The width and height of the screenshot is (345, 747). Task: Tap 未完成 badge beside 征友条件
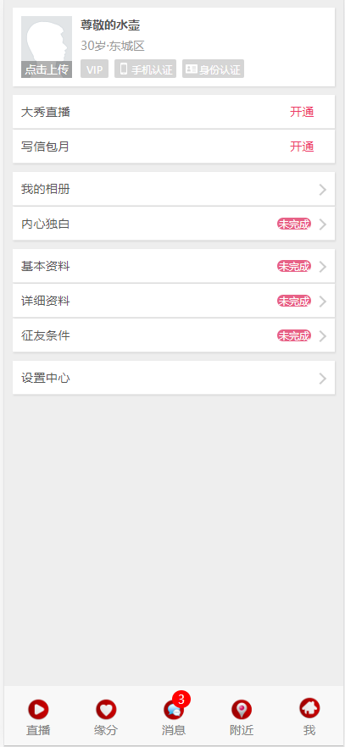click(294, 336)
